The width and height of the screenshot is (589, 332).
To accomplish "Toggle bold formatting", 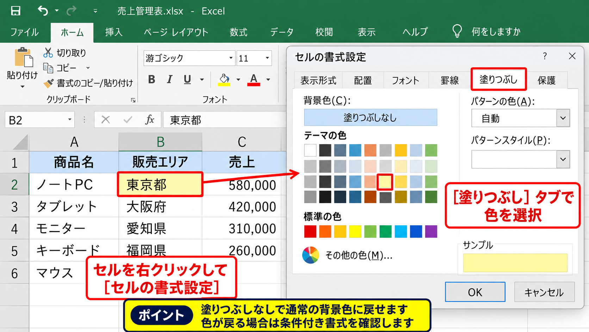I will (151, 79).
